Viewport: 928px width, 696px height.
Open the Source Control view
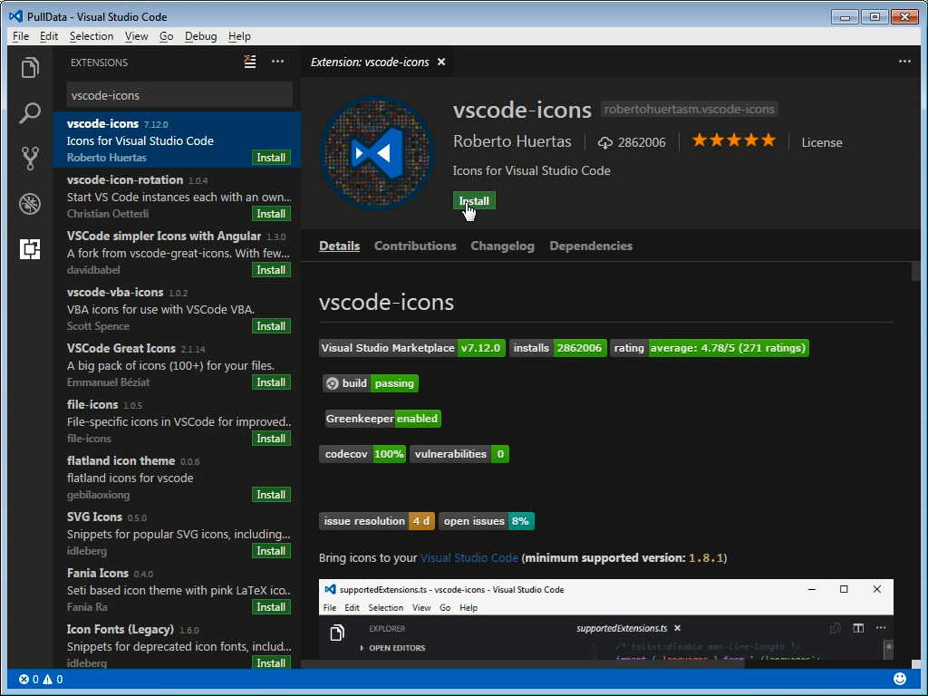30,158
